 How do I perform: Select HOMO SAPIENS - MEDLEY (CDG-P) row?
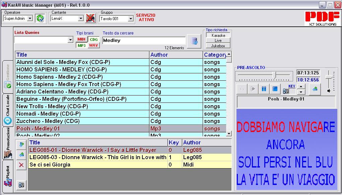pyautogui.click(x=121, y=70)
